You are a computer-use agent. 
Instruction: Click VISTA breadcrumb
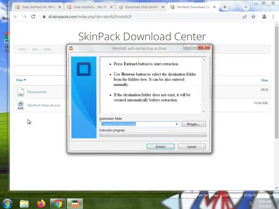click(47, 50)
